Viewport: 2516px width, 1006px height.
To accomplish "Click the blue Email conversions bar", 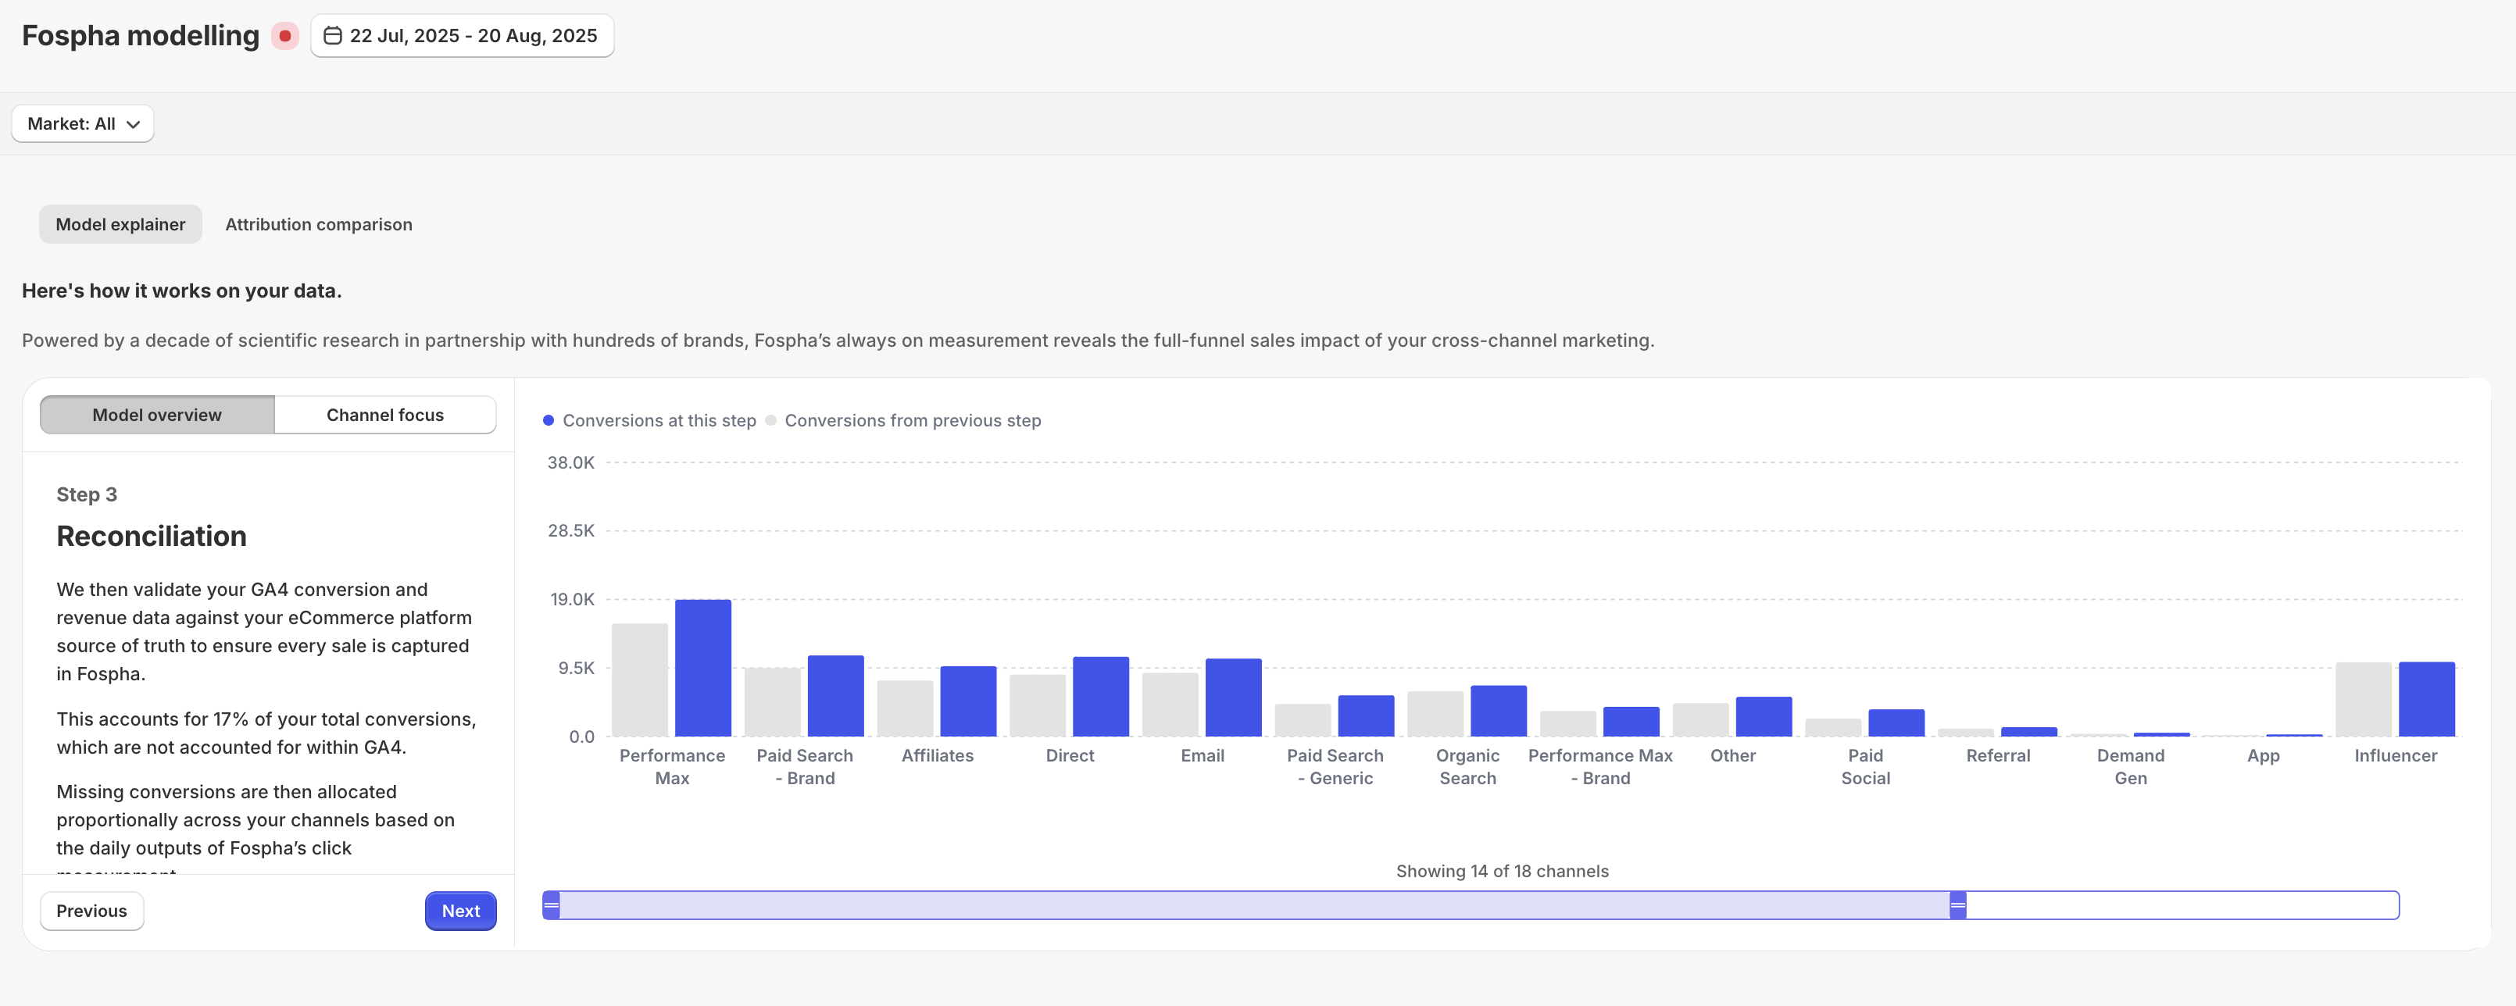I will click(x=1233, y=697).
